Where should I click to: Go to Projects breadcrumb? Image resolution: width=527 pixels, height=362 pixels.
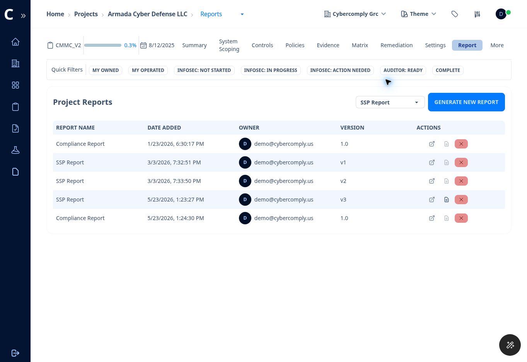click(86, 14)
